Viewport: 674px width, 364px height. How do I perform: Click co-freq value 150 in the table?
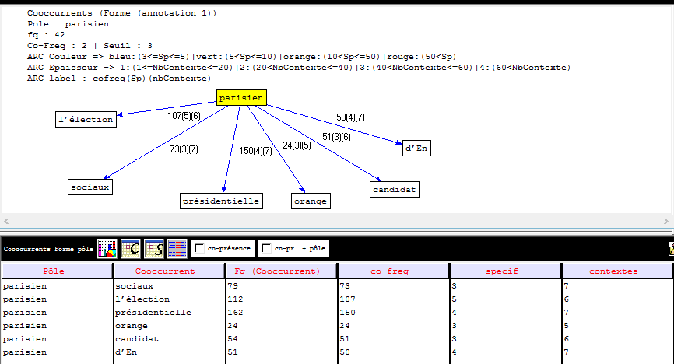tap(347, 313)
